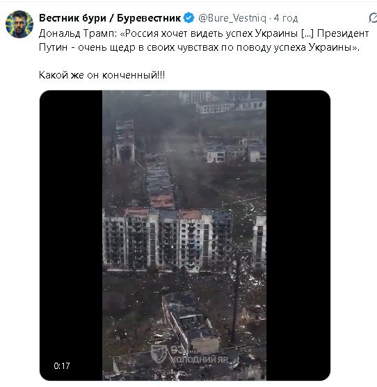Click the long red-roofed building in video
Screen dimensions: 377x387
[x=160, y=181]
